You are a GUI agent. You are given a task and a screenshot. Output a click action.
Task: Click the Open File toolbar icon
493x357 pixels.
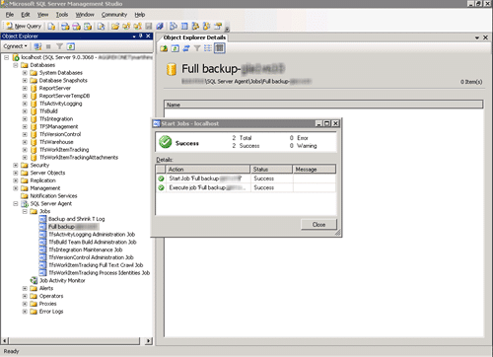tap(115, 27)
